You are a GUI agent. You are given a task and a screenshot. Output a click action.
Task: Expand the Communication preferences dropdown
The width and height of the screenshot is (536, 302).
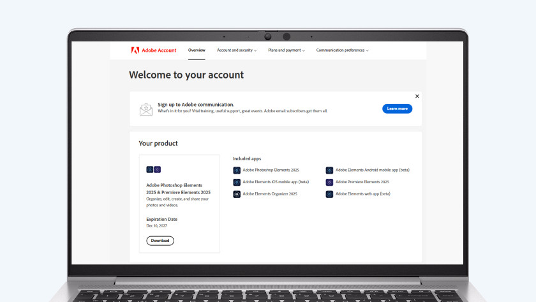342,50
